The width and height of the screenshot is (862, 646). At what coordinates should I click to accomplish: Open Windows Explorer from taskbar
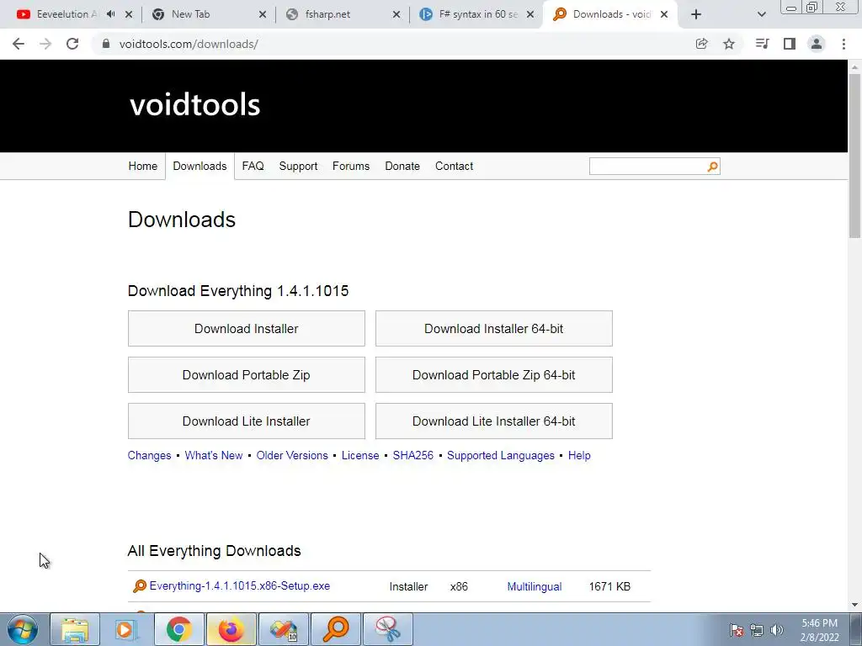pyautogui.click(x=75, y=629)
